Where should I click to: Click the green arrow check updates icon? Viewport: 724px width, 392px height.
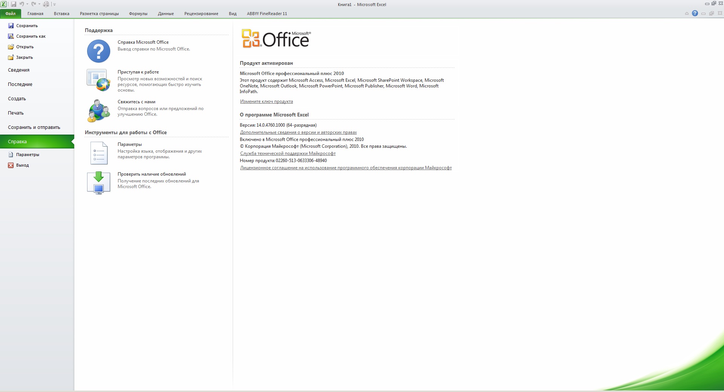98,183
